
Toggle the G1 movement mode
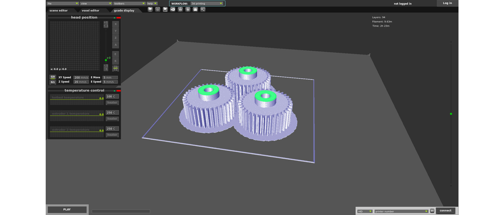(53, 82)
